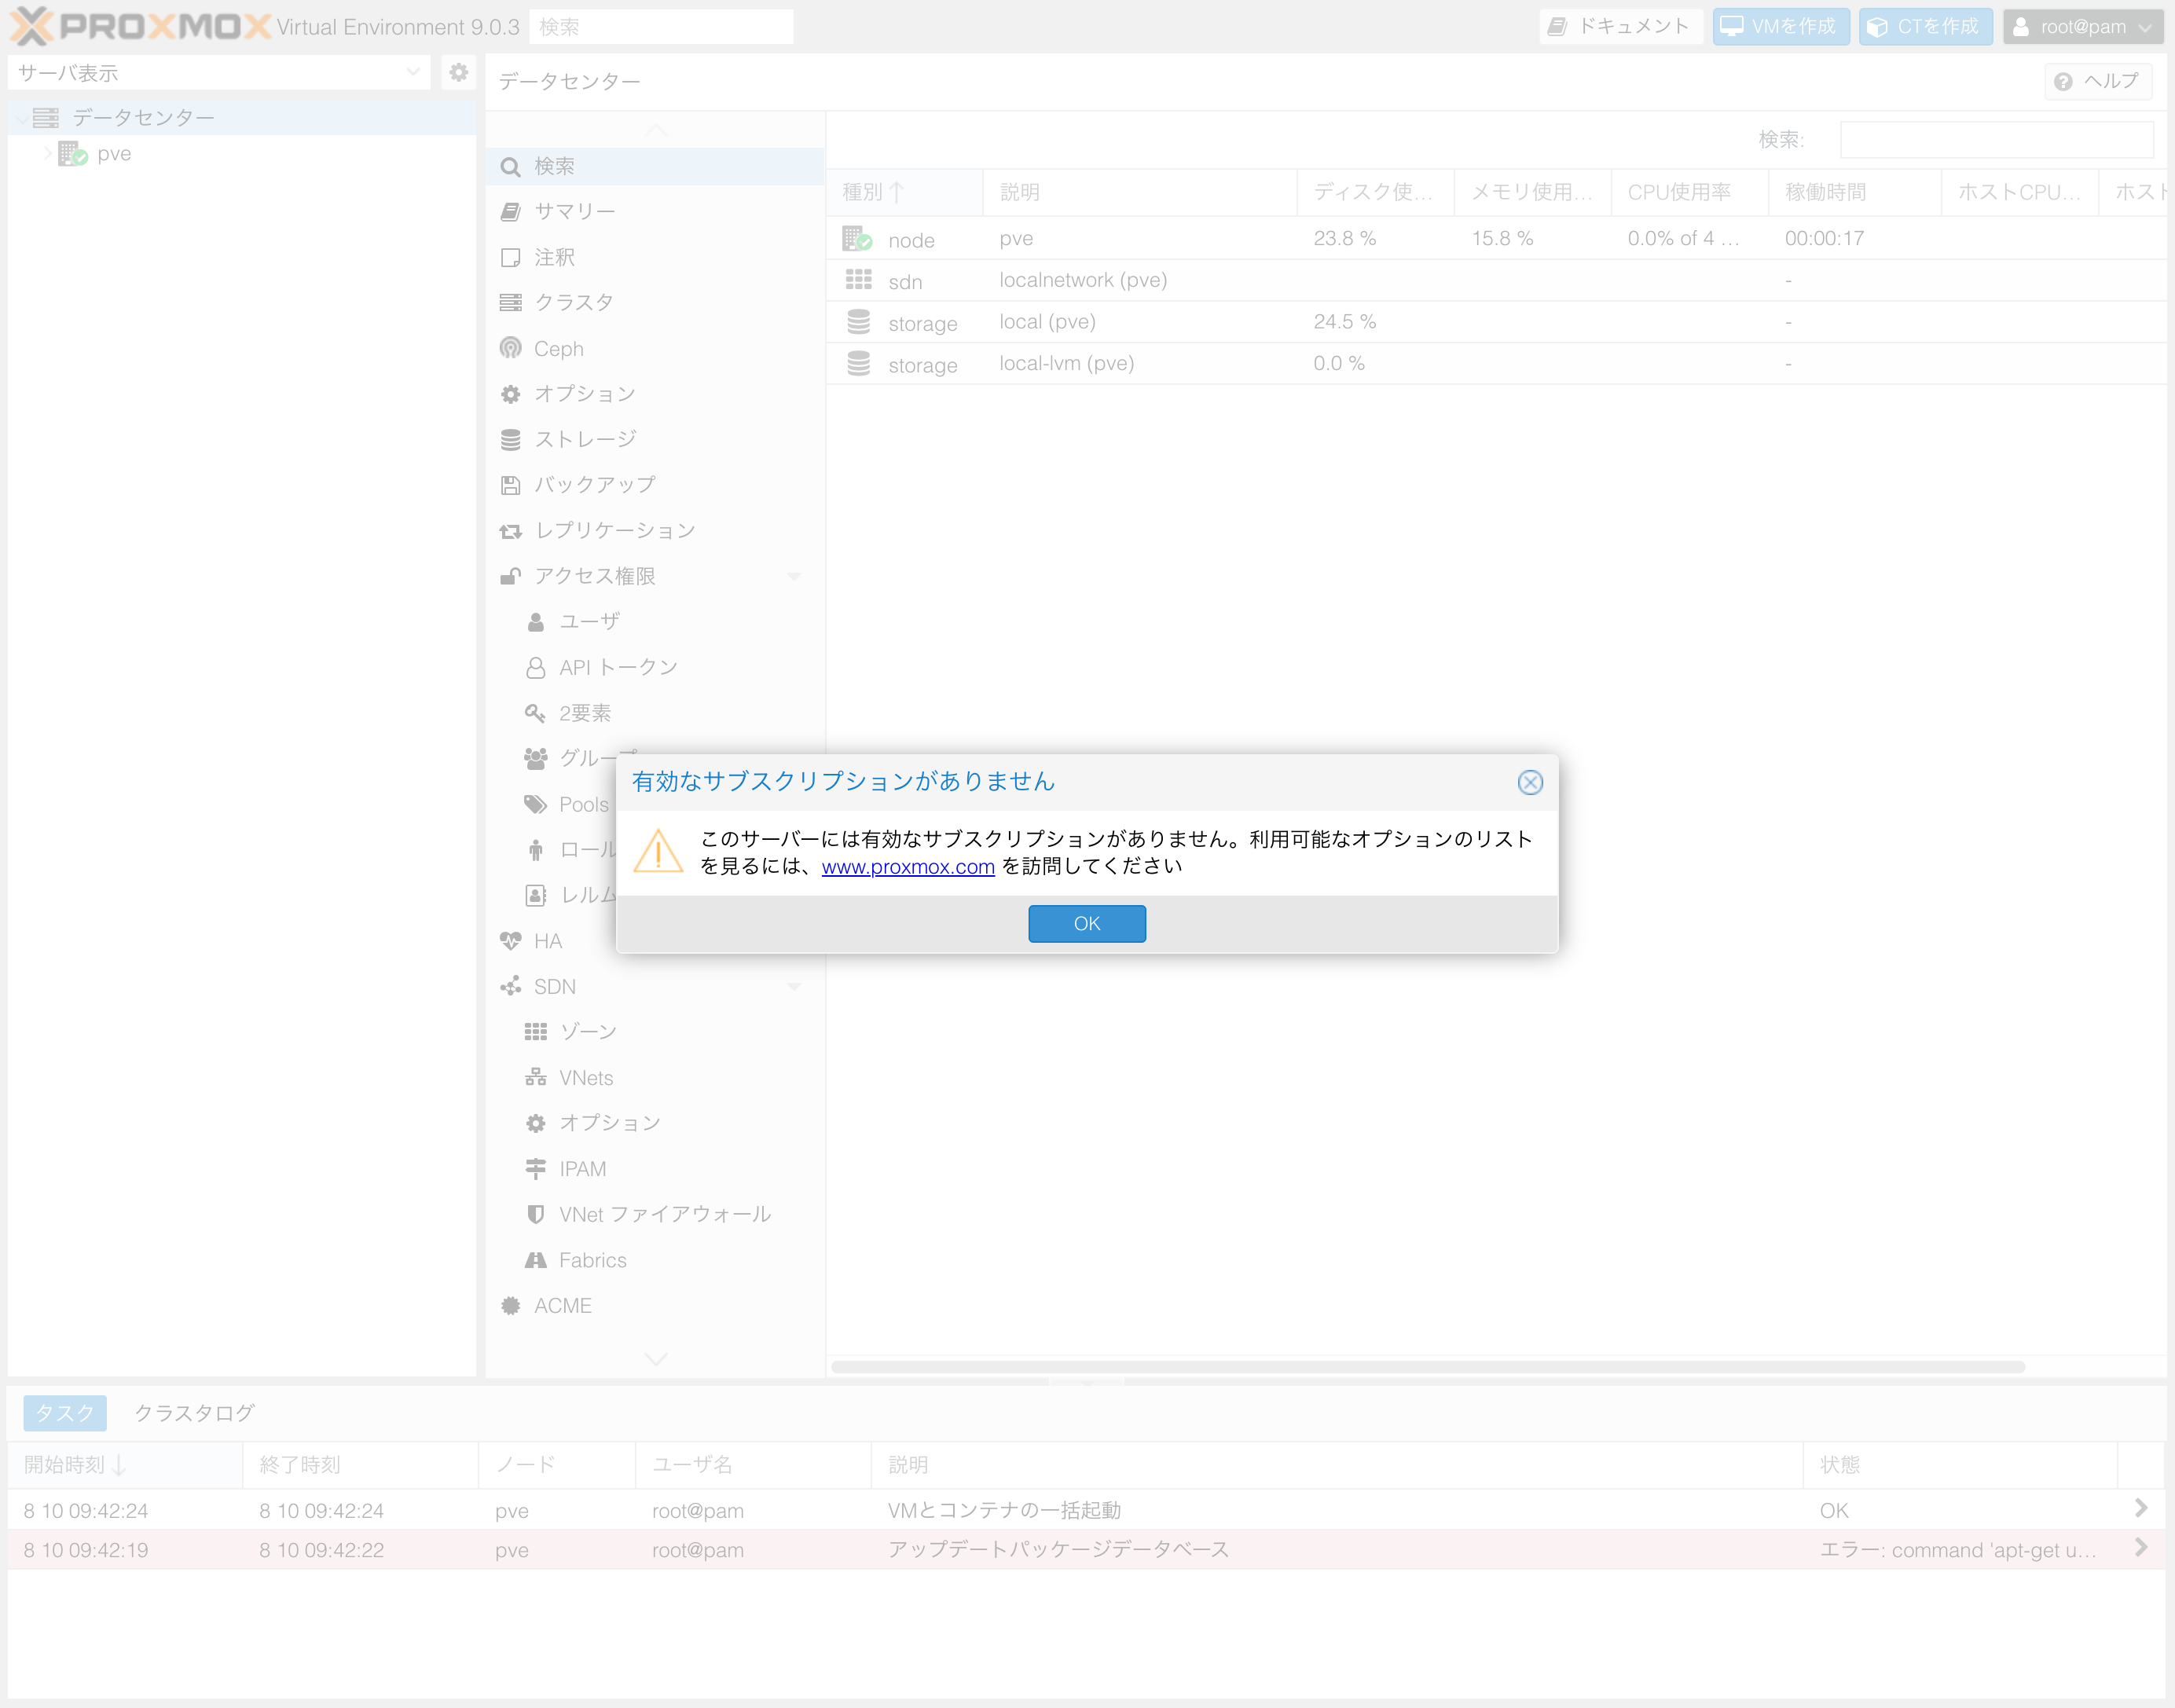This screenshot has height=1708, width=2175.
Task: Sort by 種別 column header
Action: 904,192
